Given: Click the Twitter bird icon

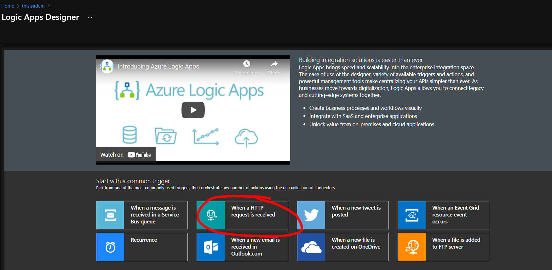Looking at the screenshot, I should (311, 215).
